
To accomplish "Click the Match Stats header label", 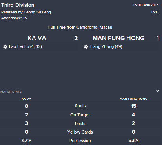I will (x=11, y=92).
